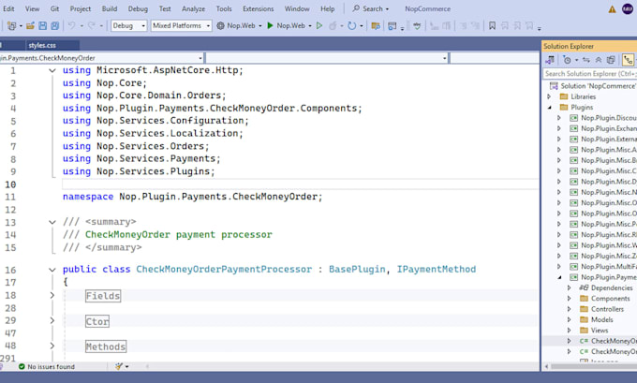Expand the Ctor region at line 29

pyautogui.click(x=52, y=320)
